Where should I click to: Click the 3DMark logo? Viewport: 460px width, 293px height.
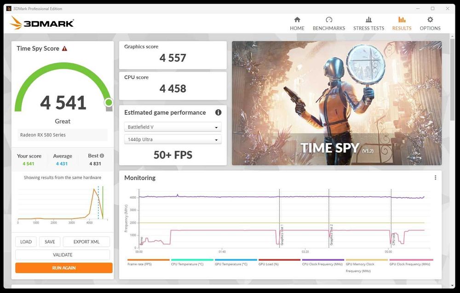click(x=42, y=23)
